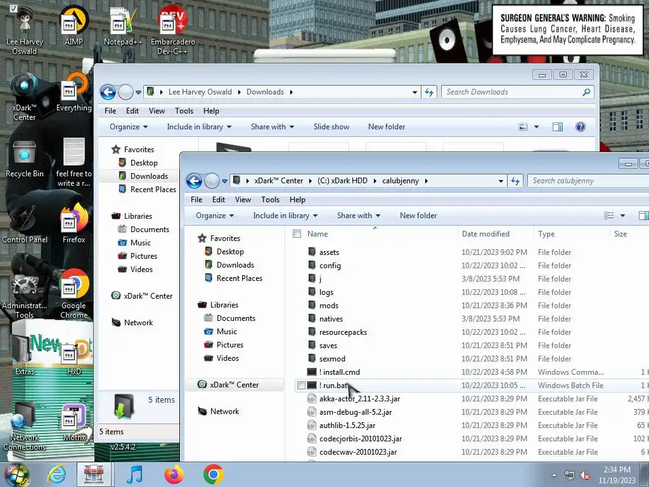The height and width of the screenshot is (487, 649).
Task: Open Control Panel desktop icon
Action: click(25, 224)
